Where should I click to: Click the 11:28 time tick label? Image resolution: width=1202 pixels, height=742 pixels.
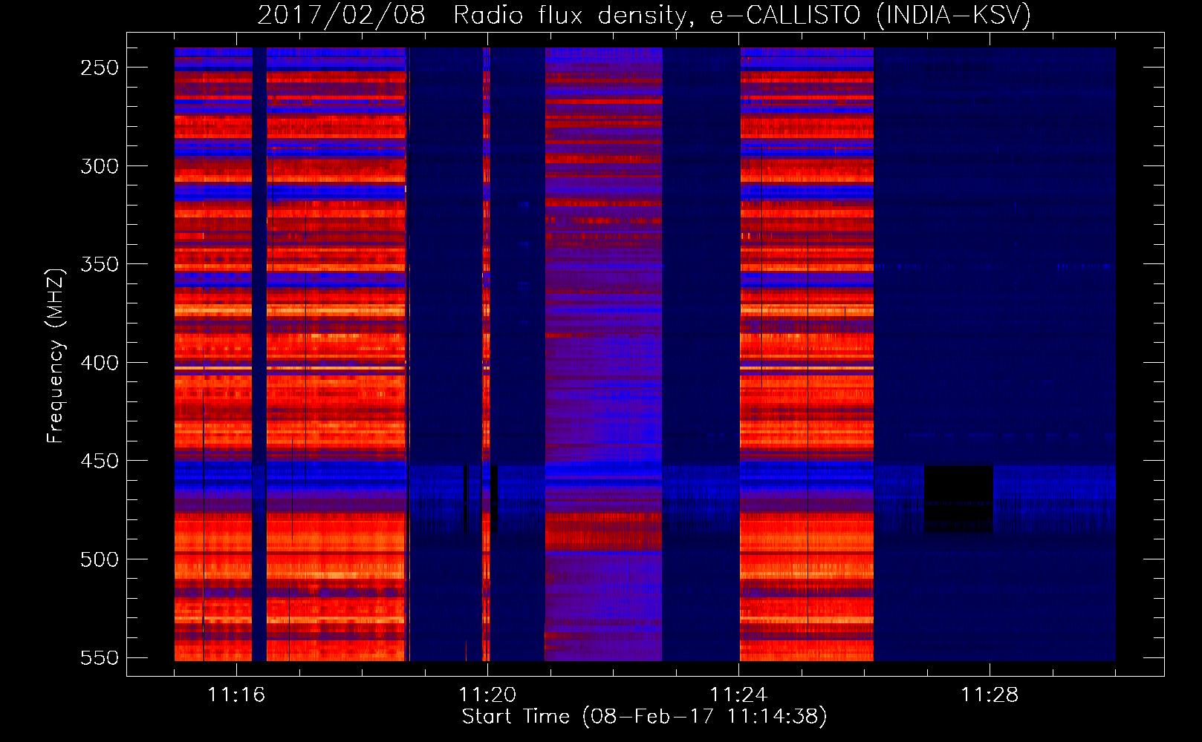[x=990, y=695]
